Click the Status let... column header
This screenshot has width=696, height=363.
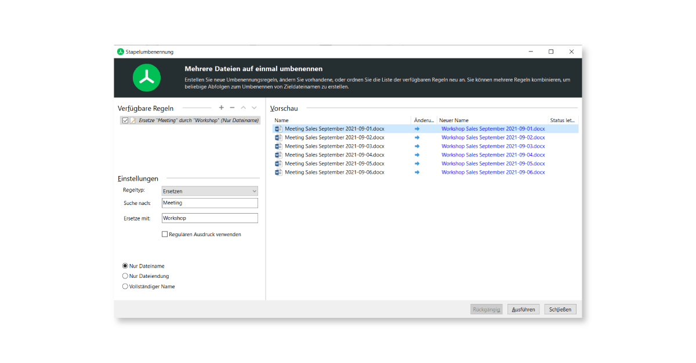point(563,120)
